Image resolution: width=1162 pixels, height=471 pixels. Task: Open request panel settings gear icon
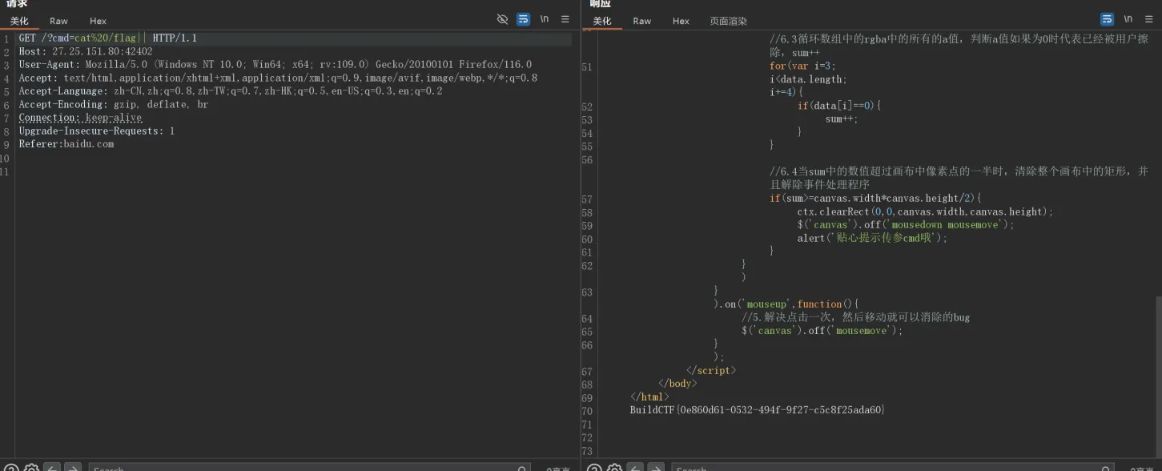(31, 468)
